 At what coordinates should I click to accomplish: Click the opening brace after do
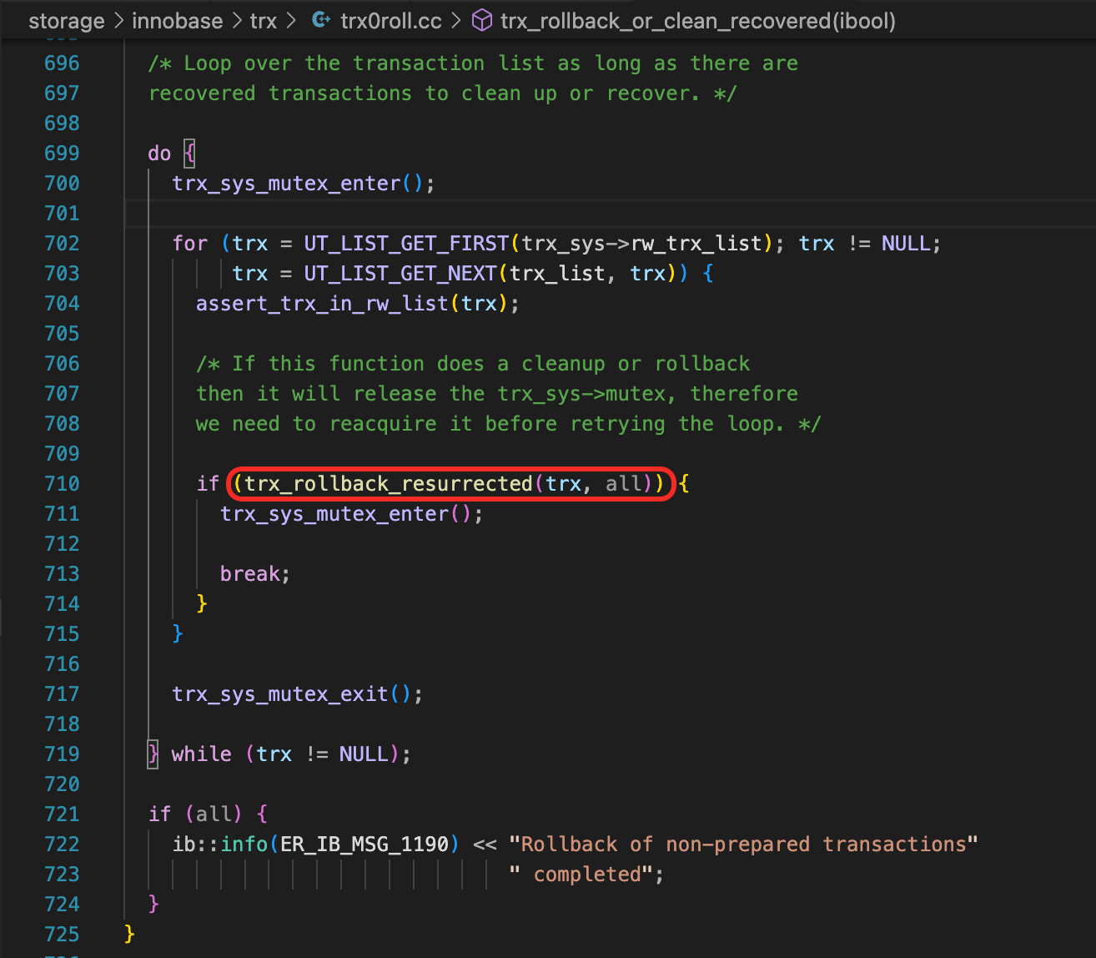tap(189, 154)
